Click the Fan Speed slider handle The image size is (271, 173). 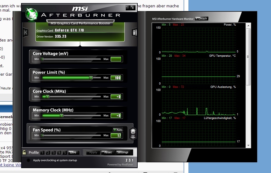[43, 135]
